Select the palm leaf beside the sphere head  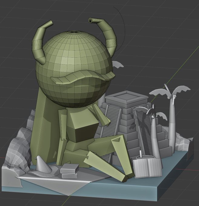click(118, 64)
